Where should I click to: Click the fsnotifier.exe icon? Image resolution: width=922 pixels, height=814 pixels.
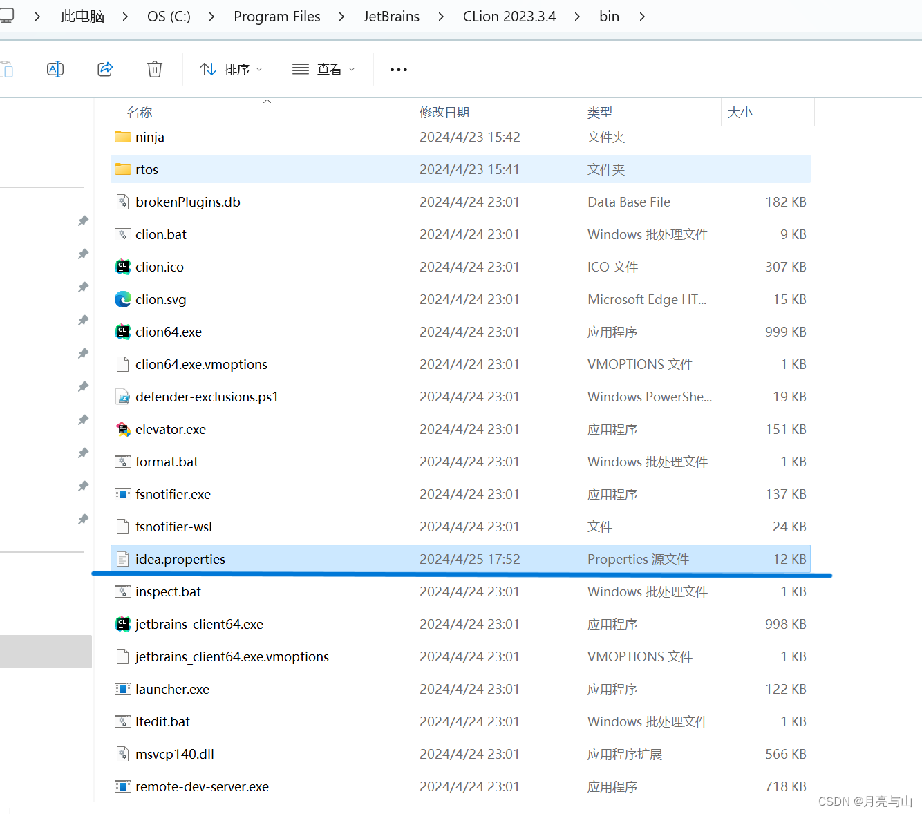coord(123,494)
